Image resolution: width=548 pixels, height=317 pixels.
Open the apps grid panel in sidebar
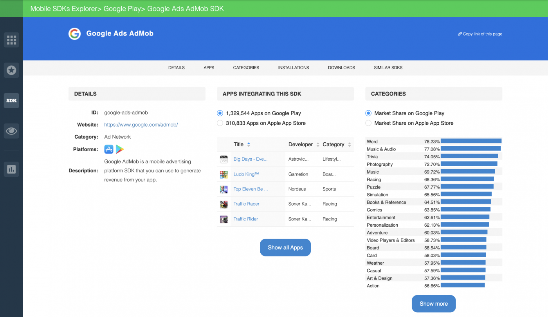pyautogui.click(x=11, y=39)
